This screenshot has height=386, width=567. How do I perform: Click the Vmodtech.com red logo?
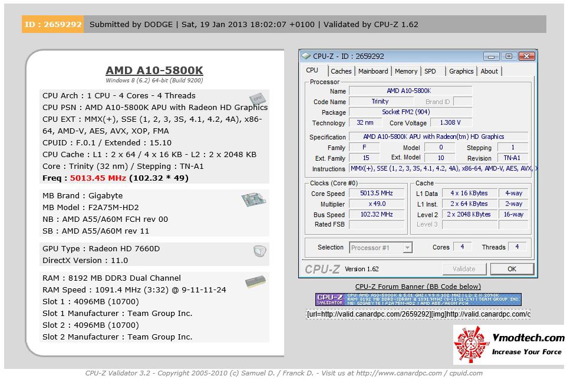pos(471,344)
